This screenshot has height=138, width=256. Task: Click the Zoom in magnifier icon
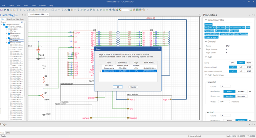coord(111,10)
